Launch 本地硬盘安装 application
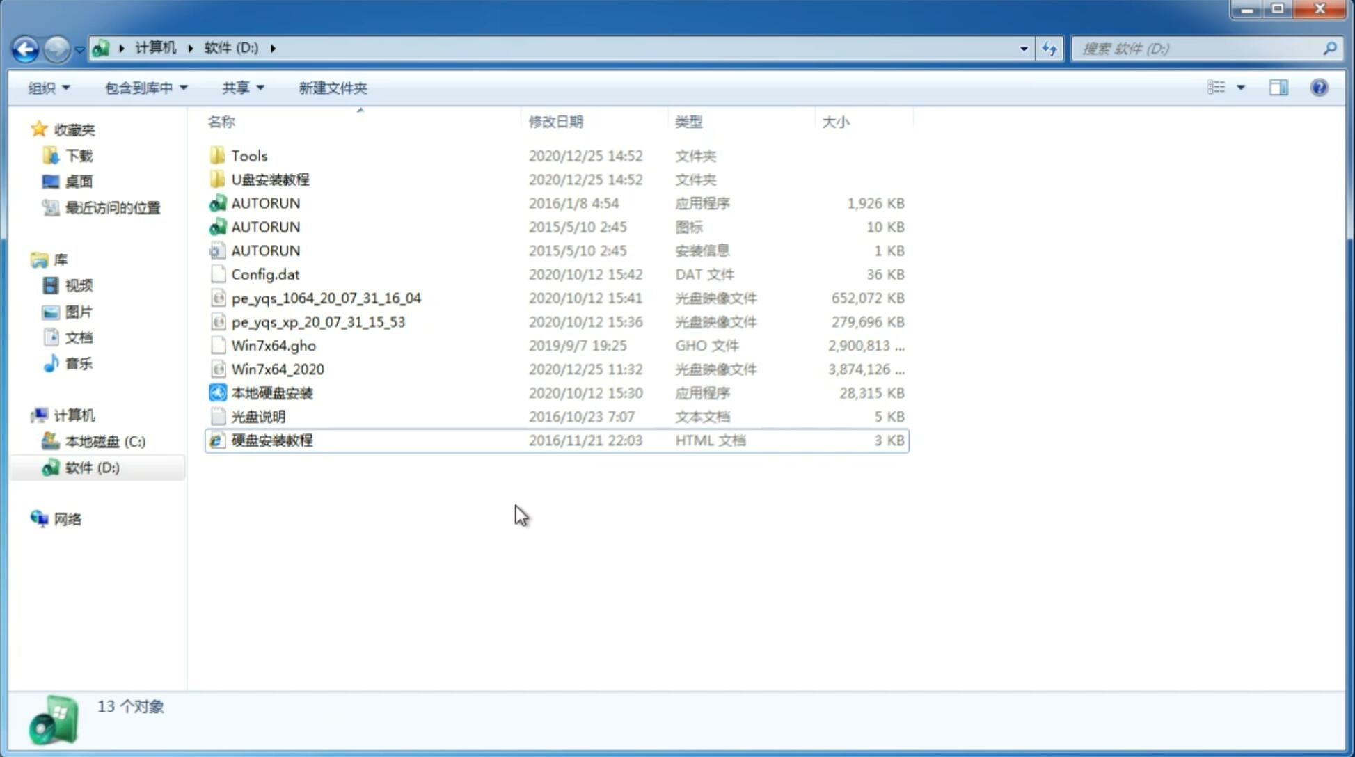 coord(271,392)
